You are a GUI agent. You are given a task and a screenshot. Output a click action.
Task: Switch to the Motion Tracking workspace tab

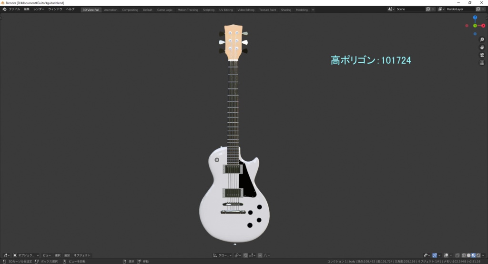pyautogui.click(x=188, y=10)
